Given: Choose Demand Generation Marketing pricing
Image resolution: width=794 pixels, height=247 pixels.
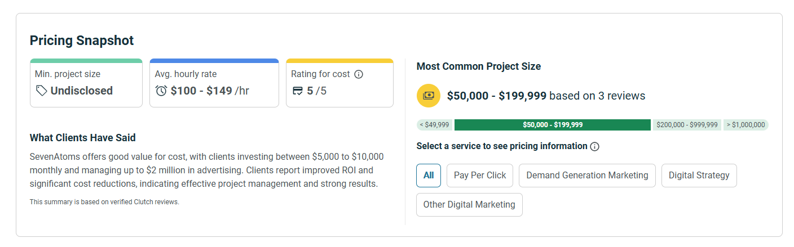Looking at the screenshot, I should click(587, 175).
